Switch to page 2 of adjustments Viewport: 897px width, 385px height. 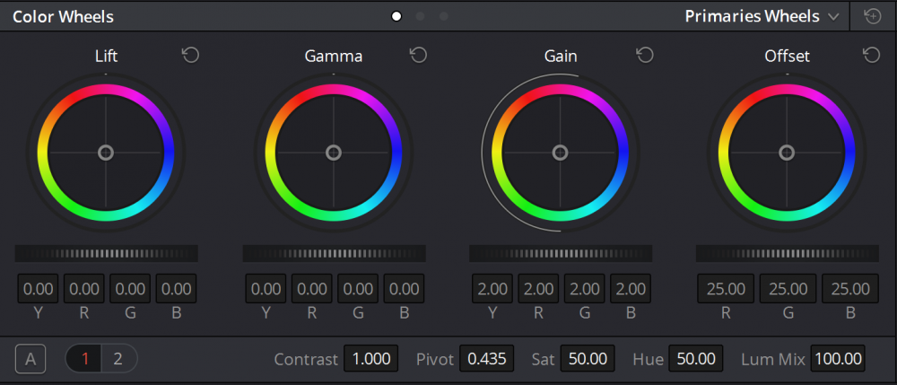[x=117, y=360]
